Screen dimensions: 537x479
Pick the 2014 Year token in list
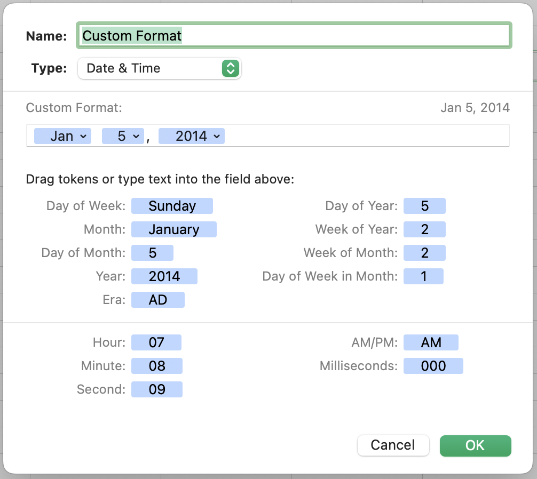164,276
